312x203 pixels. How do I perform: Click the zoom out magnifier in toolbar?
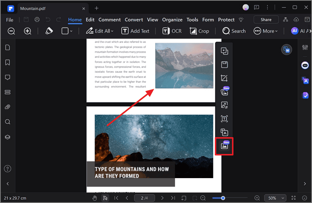click(11, 31)
